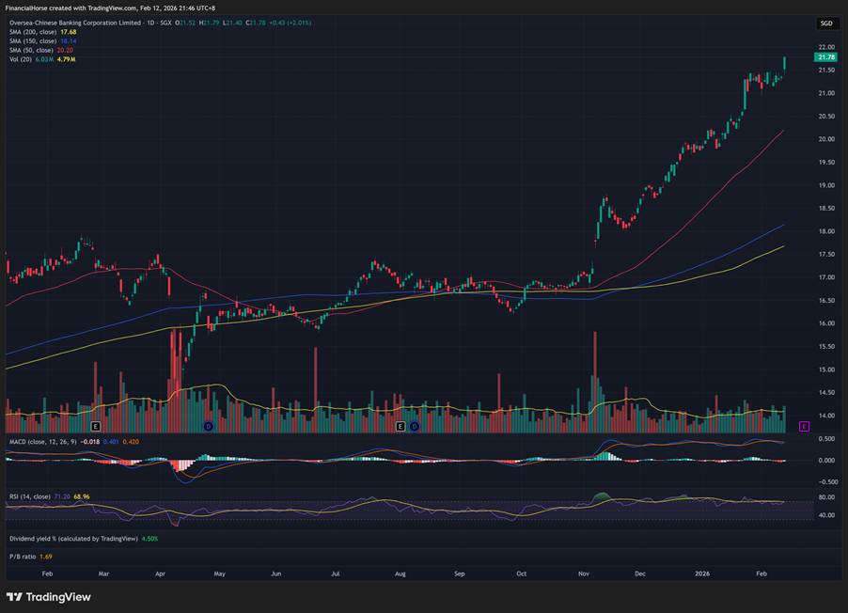848x613 pixels.
Task: Click the purple upcoming earnings E marker
Action: [803, 426]
